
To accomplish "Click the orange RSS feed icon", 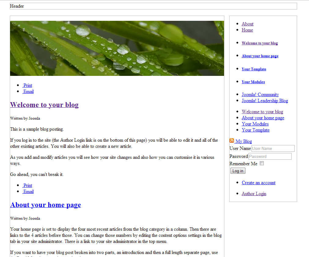I will tap(232, 141).
